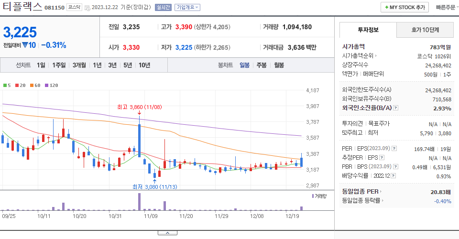Select 1주일 line chart period

59,65
